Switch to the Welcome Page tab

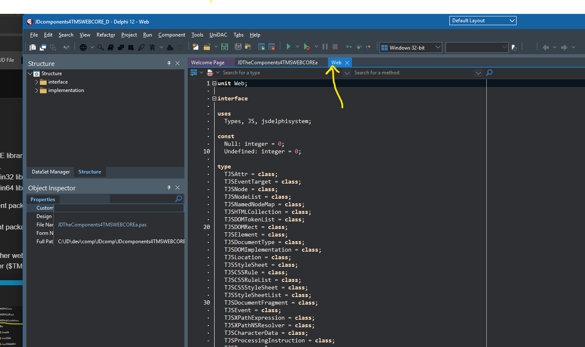click(207, 63)
